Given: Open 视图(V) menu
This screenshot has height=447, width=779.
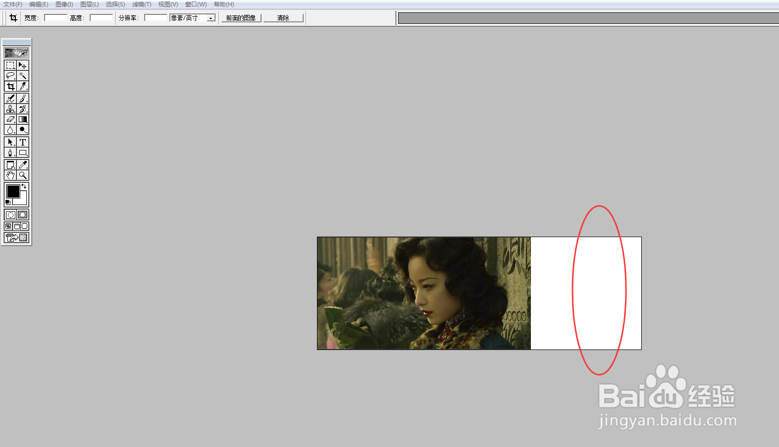Looking at the screenshot, I should (x=168, y=4).
